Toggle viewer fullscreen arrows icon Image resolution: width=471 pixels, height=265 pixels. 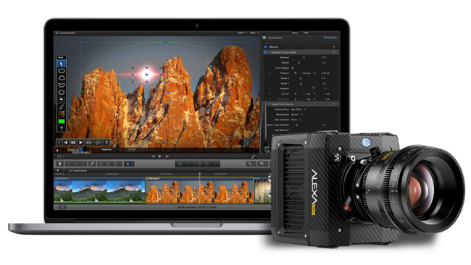253,156
